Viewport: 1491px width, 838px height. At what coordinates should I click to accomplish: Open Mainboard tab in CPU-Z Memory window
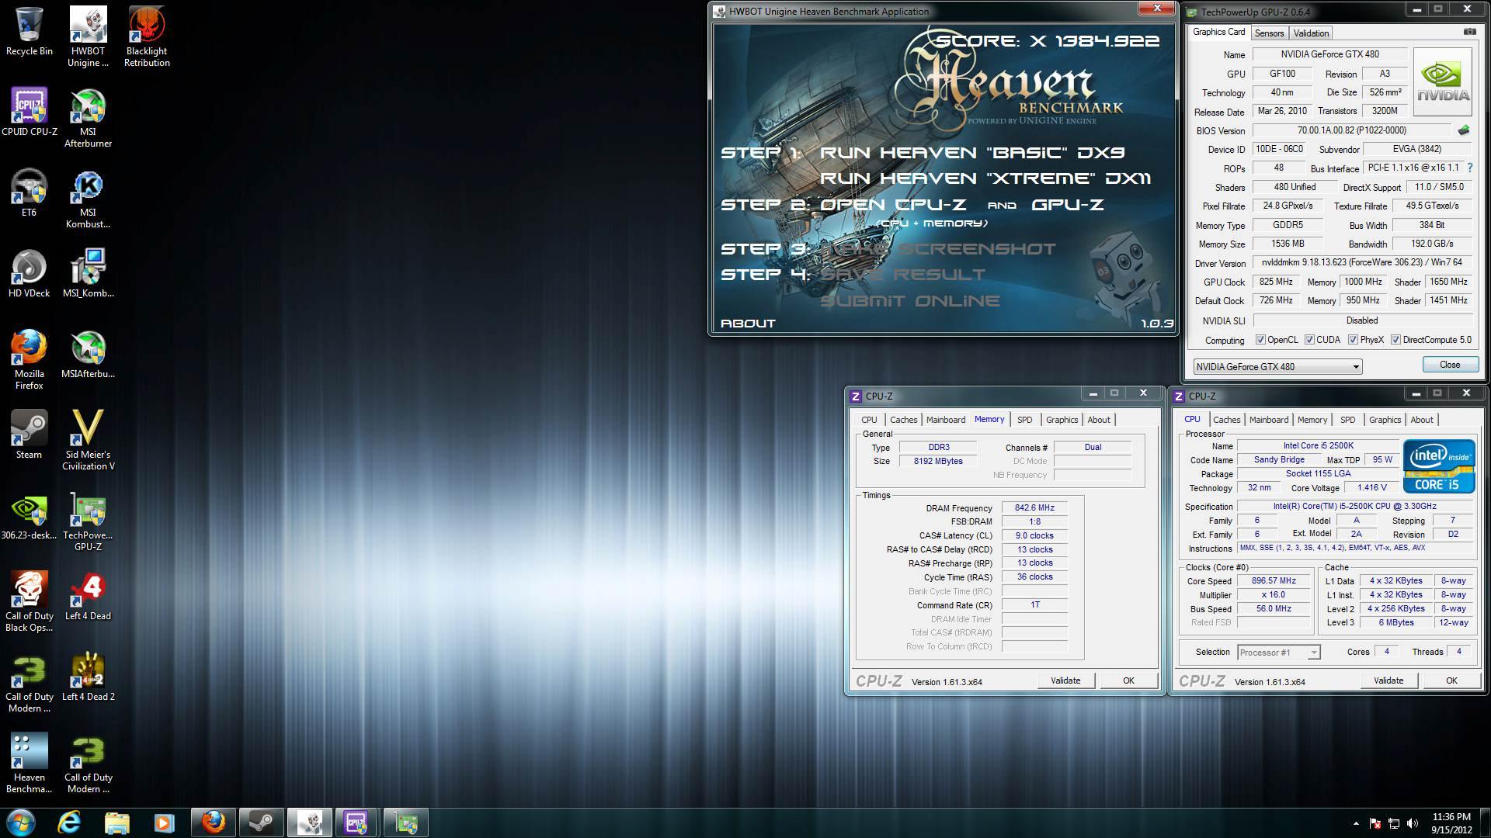(x=945, y=420)
